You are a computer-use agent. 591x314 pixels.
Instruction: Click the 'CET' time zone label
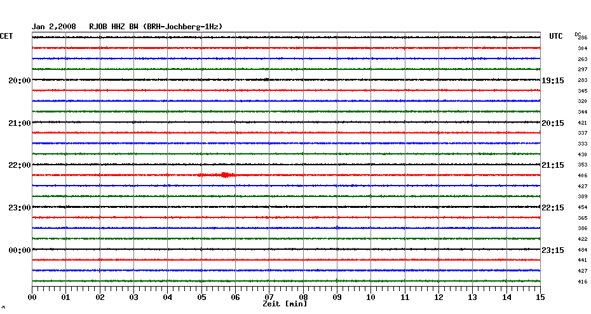click(x=6, y=36)
